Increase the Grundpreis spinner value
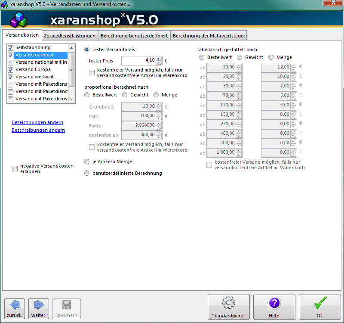 click(159, 105)
